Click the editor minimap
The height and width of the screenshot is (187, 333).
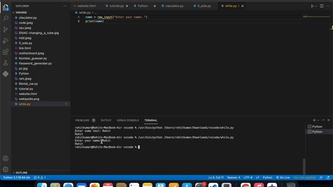[316, 17]
